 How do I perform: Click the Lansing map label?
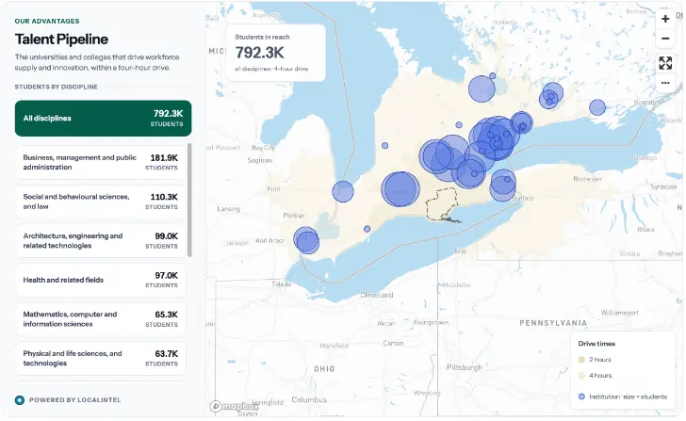tap(228, 209)
